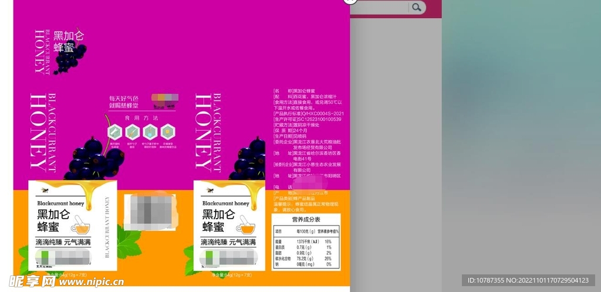Image resolution: width=601 pixels, height=292 pixels.
Task: Click the 78.2克 carbohydrate value
Action: [305, 259]
